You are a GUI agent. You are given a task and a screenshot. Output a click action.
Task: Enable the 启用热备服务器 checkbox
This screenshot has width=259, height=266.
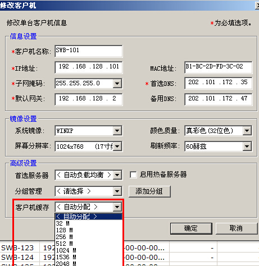pos(133,175)
